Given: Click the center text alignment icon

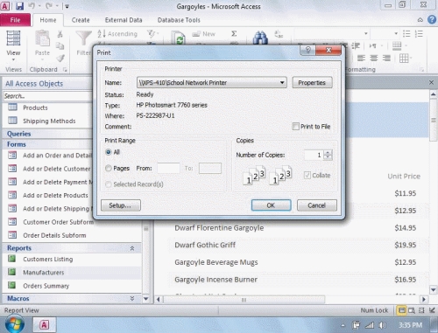Looking at the screenshot, I should click(x=374, y=58).
